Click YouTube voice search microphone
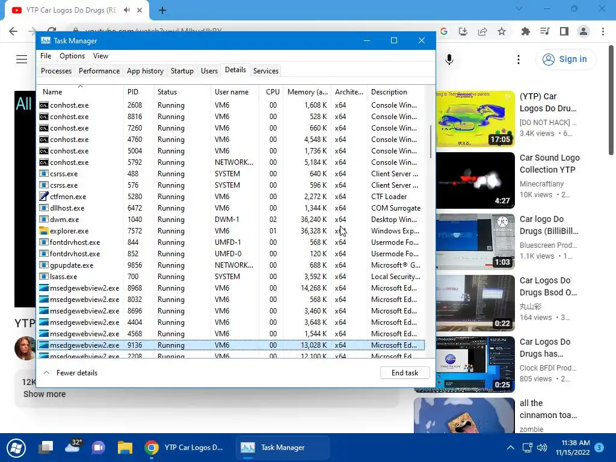Viewport: 616px width, 462px height. click(x=449, y=60)
